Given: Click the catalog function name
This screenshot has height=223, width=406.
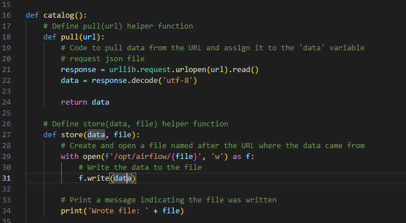Looking at the screenshot, I should [59, 15].
